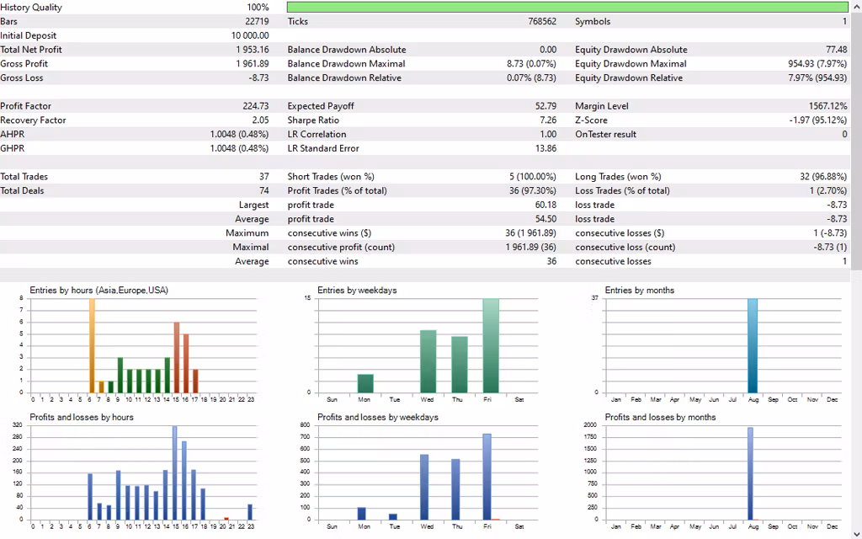
Task: Click the 'Entries by hours (Asia,Europe,USA)' chart title
Action: 98,291
